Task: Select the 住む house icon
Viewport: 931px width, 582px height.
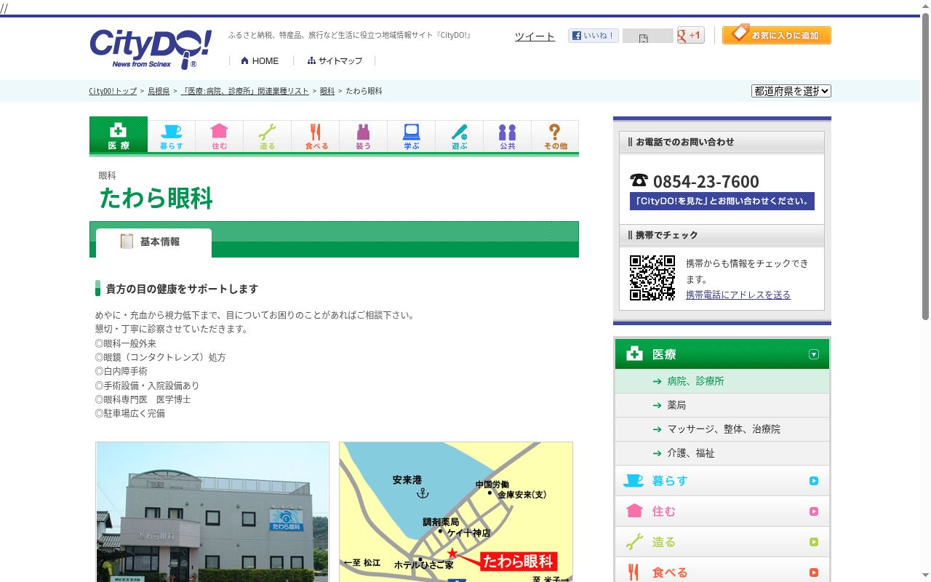Action: 220,136
